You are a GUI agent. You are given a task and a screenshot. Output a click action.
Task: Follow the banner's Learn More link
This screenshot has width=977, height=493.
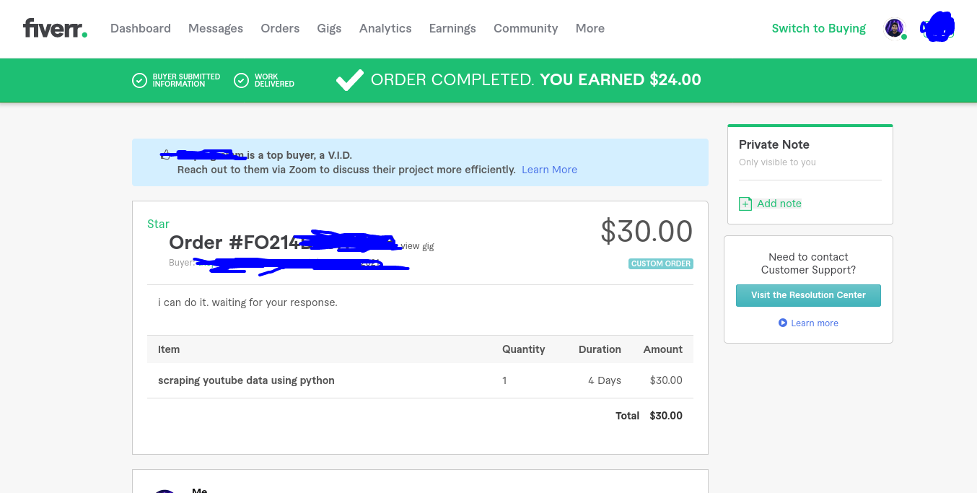(x=549, y=170)
